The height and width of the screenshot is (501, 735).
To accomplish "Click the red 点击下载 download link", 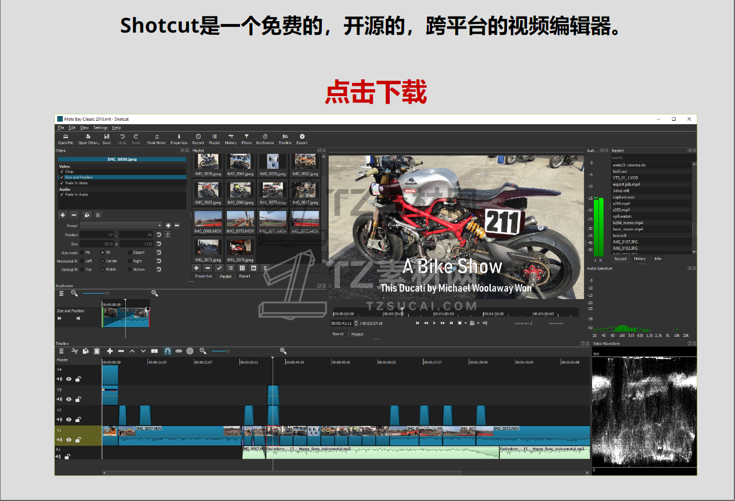I will pyautogui.click(x=376, y=92).
